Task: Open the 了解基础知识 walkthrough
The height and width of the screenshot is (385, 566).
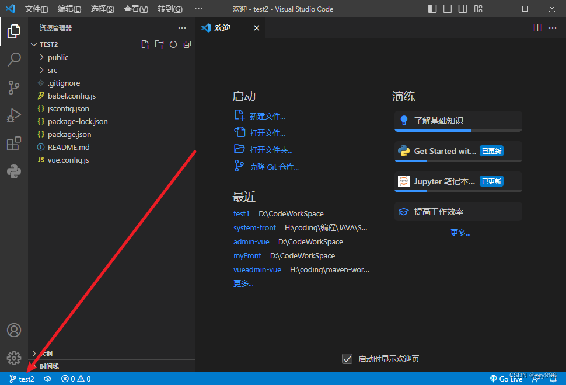Action: coord(459,121)
